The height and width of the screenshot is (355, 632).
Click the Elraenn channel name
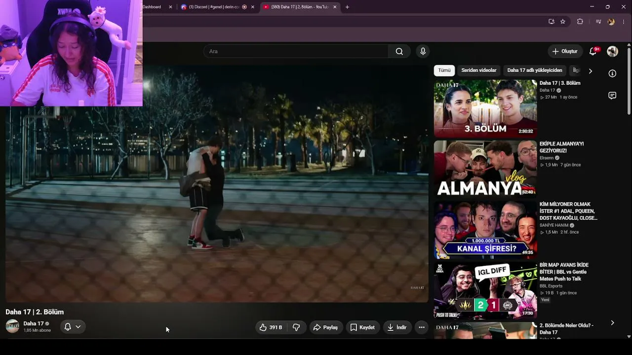point(547,158)
